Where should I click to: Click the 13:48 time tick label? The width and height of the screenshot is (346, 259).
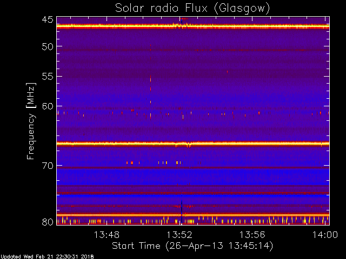coord(107,235)
